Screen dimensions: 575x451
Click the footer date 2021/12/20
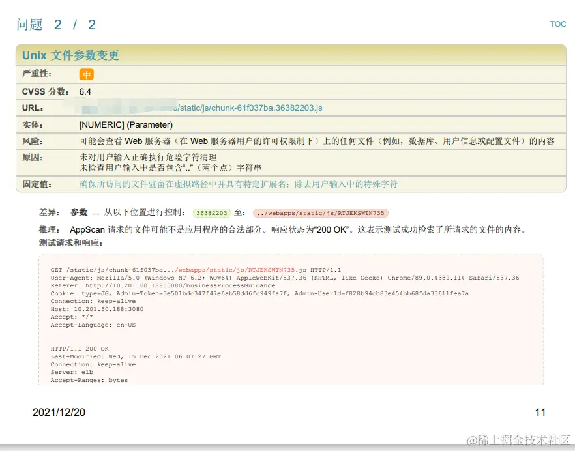click(59, 412)
